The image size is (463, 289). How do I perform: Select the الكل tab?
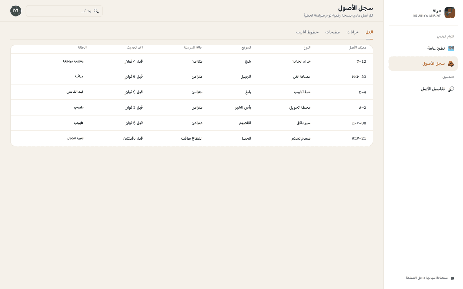[x=369, y=32]
